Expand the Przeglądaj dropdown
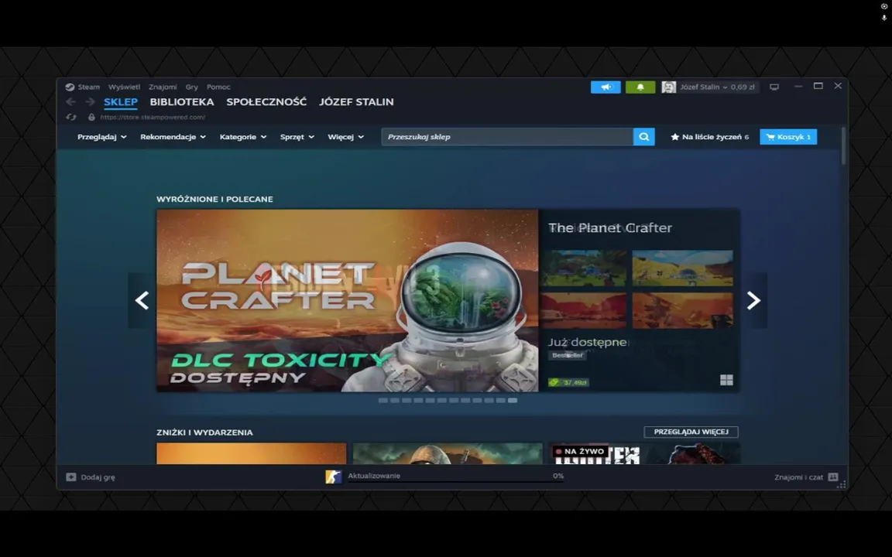The width and height of the screenshot is (892, 557). pyautogui.click(x=102, y=137)
